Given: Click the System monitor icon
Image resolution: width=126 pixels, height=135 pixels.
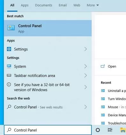Looking at the screenshot, I should tap(9, 66).
